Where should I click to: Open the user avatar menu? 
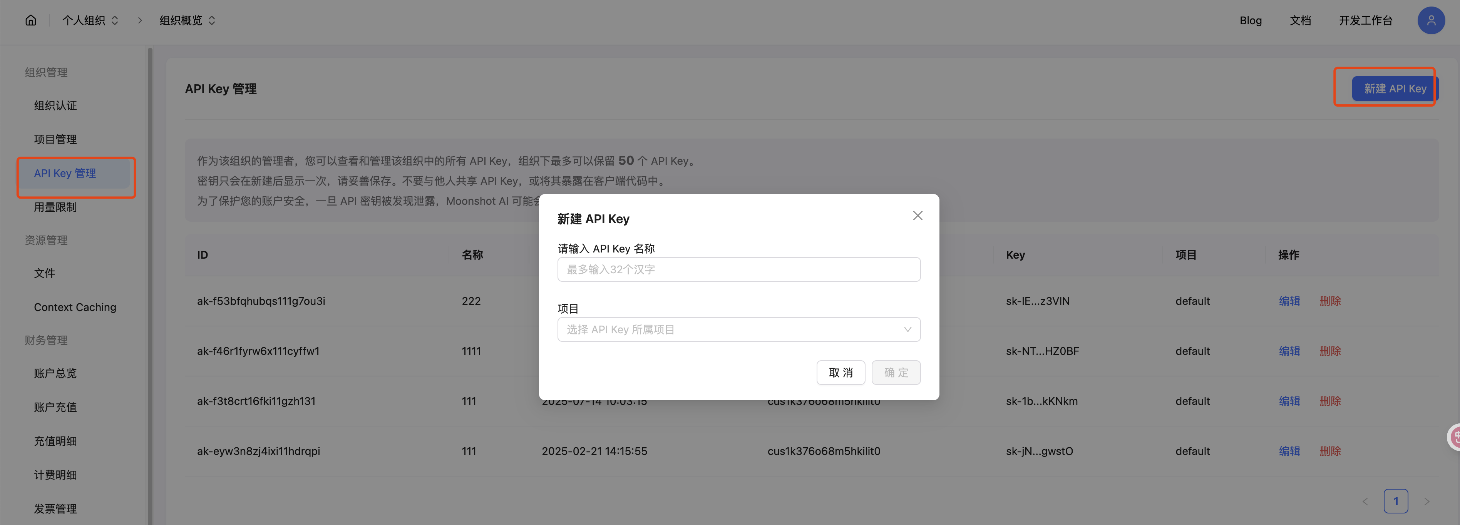tap(1430, 20)
